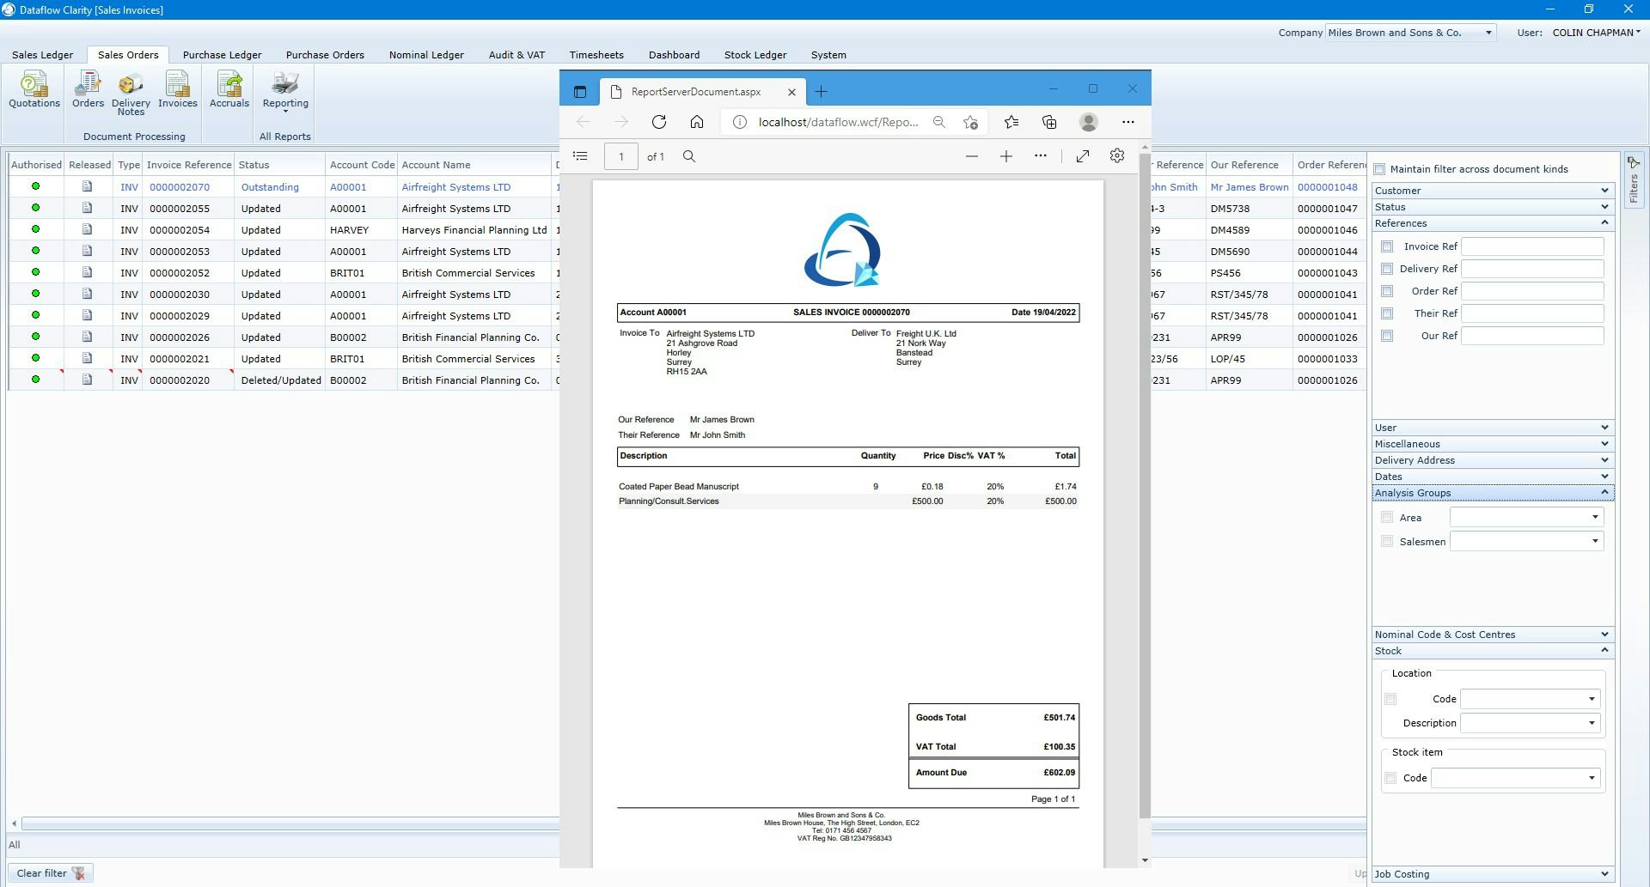The height and width of the screenshot is (887, 1650).
Task: Open browser Settings and more menu
Action: [x=1128, y=122]
